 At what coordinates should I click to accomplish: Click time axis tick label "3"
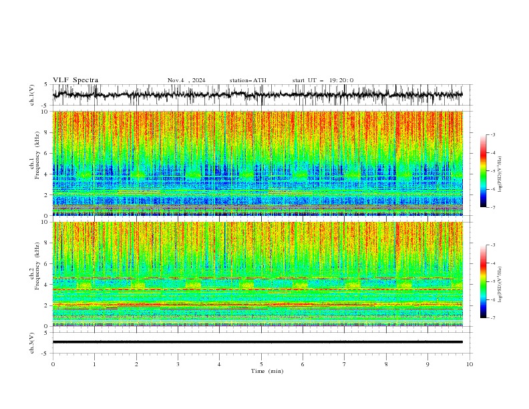tap(178, 364)
